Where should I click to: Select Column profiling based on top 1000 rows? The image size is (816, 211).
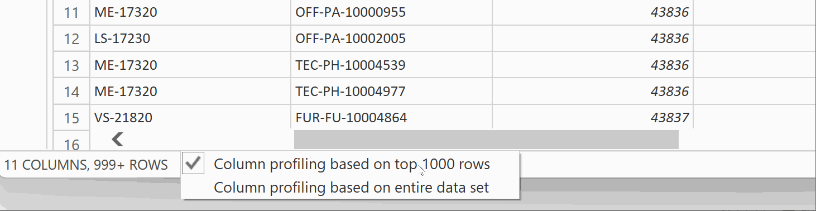(x=352, y=164)
